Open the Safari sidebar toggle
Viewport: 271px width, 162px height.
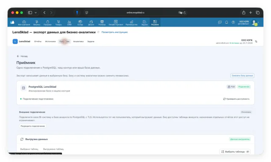[30, 13]
